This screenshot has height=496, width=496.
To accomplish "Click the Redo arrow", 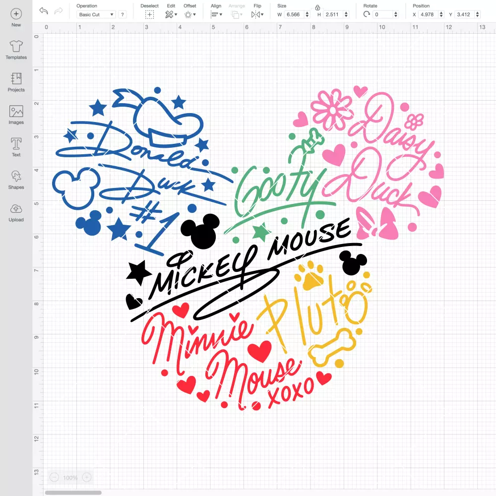I will click(59, 11).
